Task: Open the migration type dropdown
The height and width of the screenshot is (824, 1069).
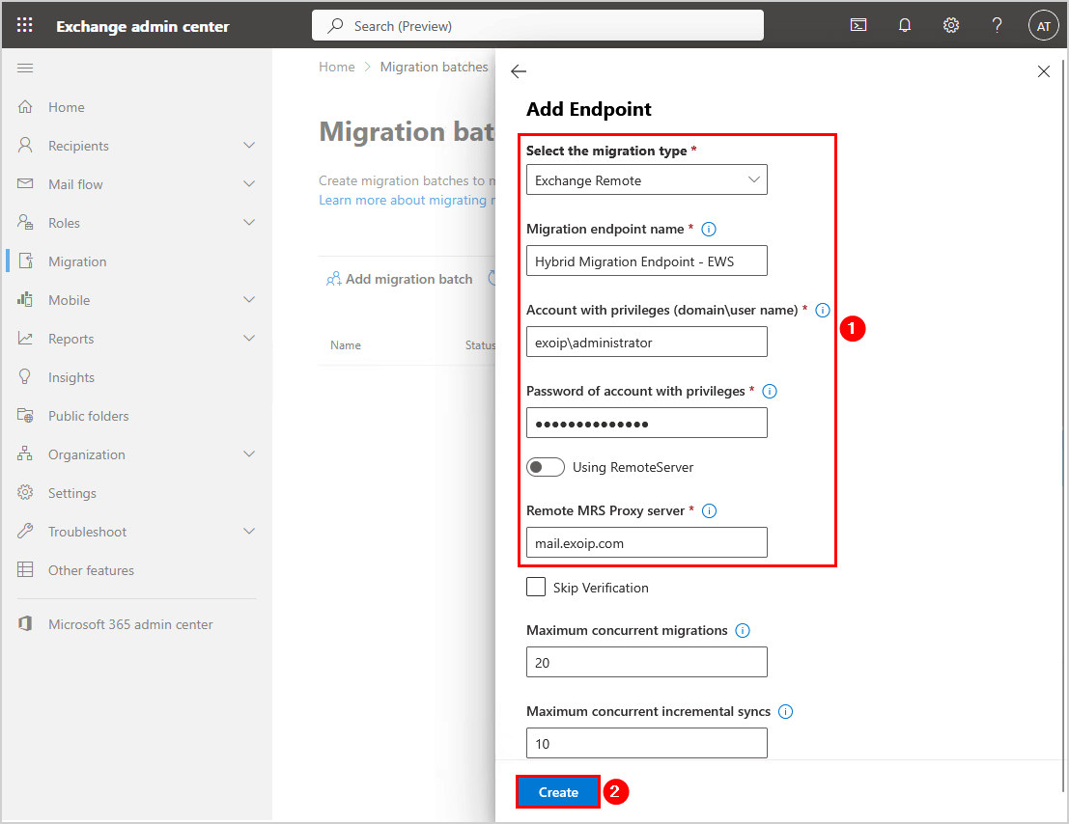Action: coord(647,180)
